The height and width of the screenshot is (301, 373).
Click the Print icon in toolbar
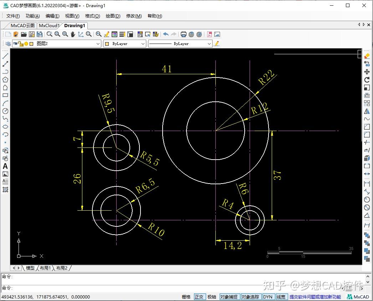click(x=184, y=34)
